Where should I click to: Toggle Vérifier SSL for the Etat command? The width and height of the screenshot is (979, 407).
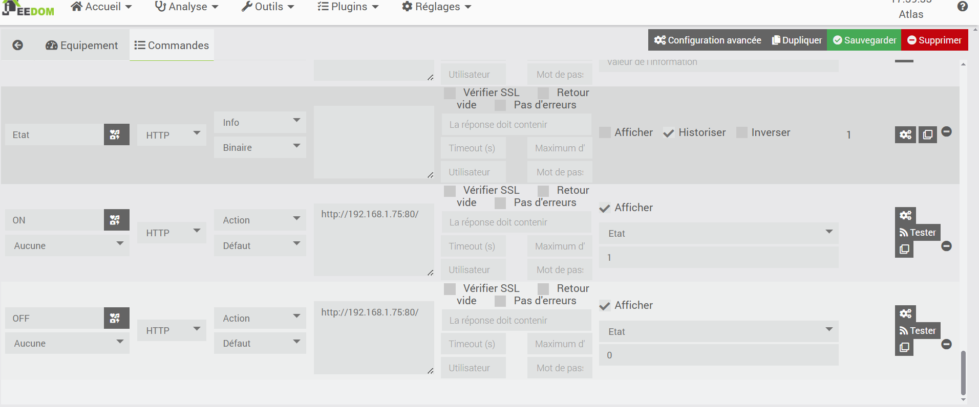click(450, 93)
